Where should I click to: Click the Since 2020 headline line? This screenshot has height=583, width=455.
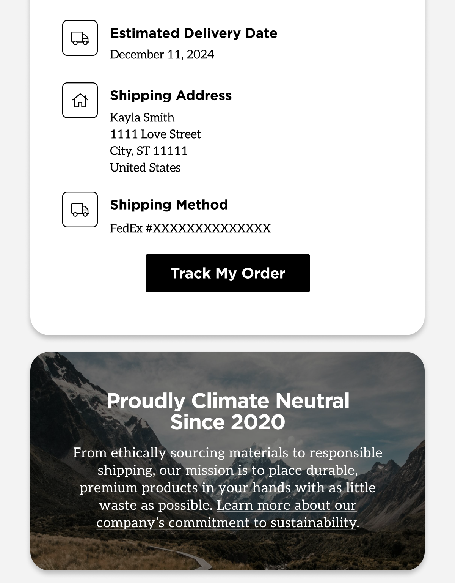[x=227, y=422]
